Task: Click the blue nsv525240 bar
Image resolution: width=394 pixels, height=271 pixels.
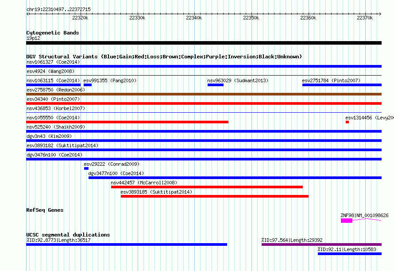Action: pyautogui.click(x=204, y=131)
